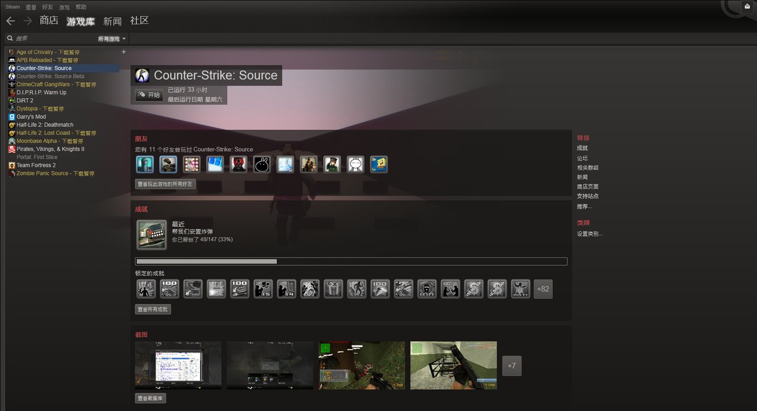Click the magnifier search icon
This screenshot has height=411, width=757.
(10, 38)
